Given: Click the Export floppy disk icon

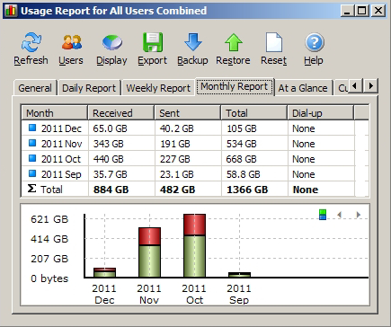Looking at the screenshot, I should pyautogui.click(x=153, y=42).
